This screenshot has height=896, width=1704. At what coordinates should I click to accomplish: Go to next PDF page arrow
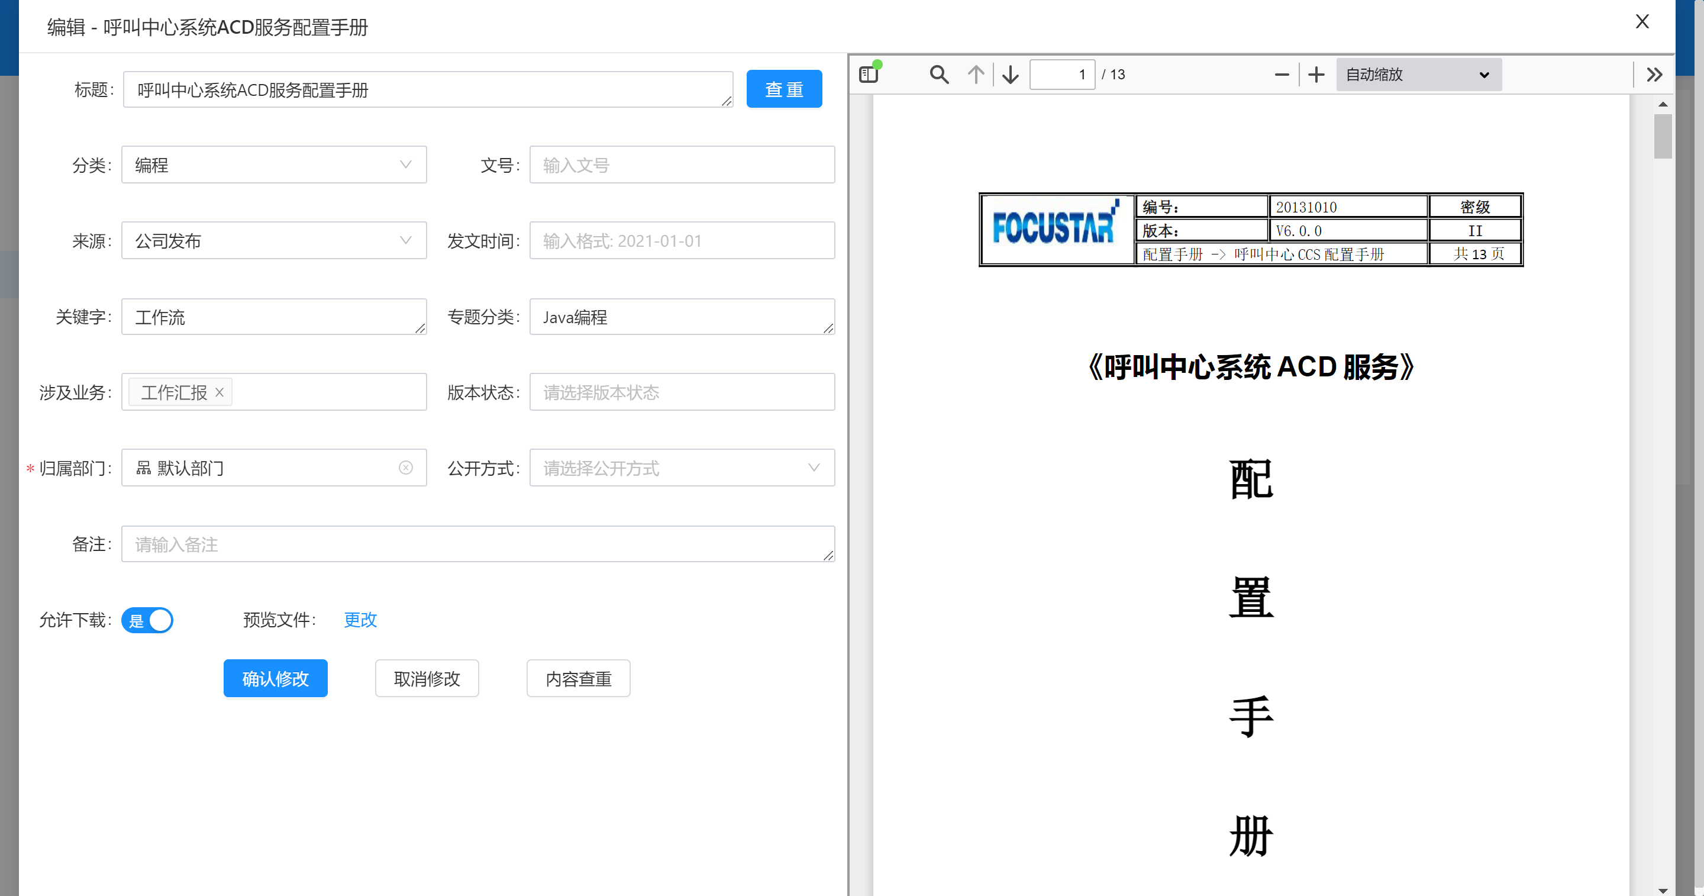click(x=1010, y=75)
